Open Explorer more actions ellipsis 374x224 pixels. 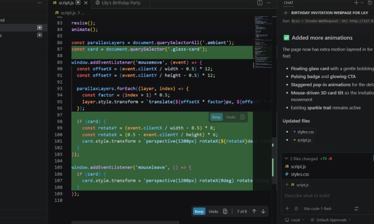pyautogui.click(x=39, y=3)
